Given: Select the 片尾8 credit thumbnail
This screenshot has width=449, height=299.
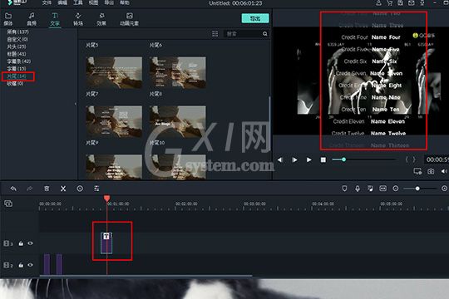Looking at the screenshot, I should click(x=178, y=121).
